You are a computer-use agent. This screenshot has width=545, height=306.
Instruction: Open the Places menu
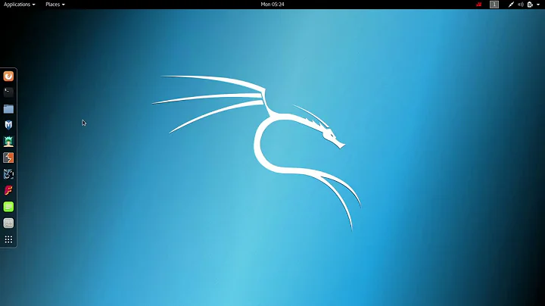[x=54, y=5]
